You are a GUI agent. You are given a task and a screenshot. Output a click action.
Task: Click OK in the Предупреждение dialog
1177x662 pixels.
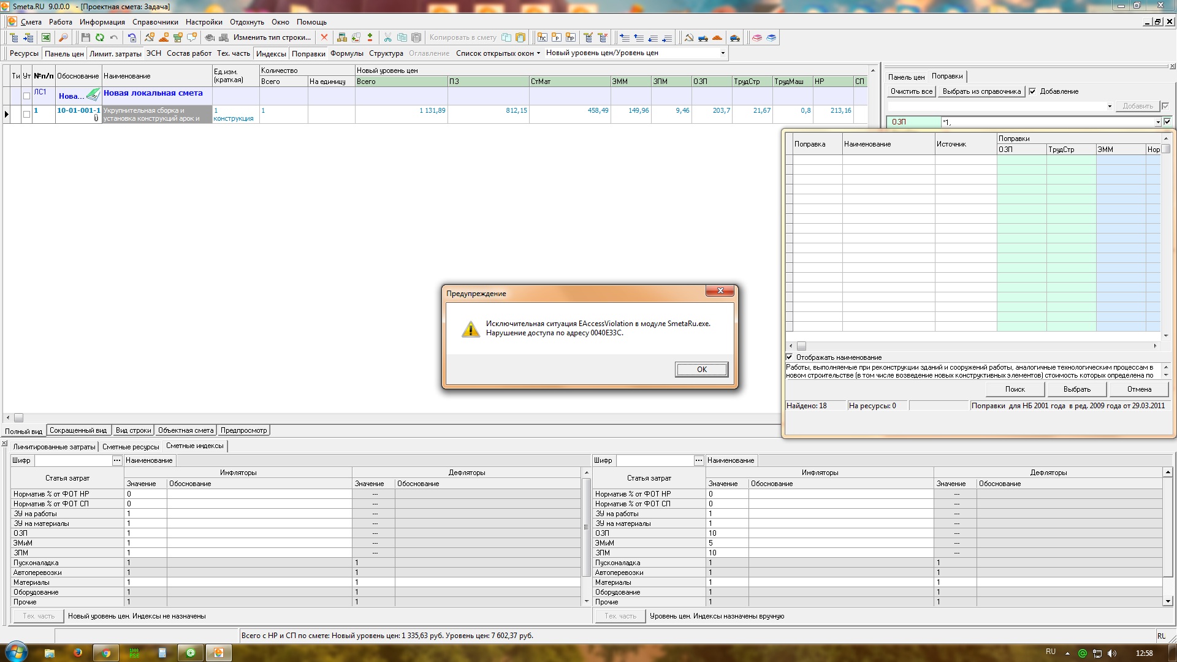pos(702,370)
